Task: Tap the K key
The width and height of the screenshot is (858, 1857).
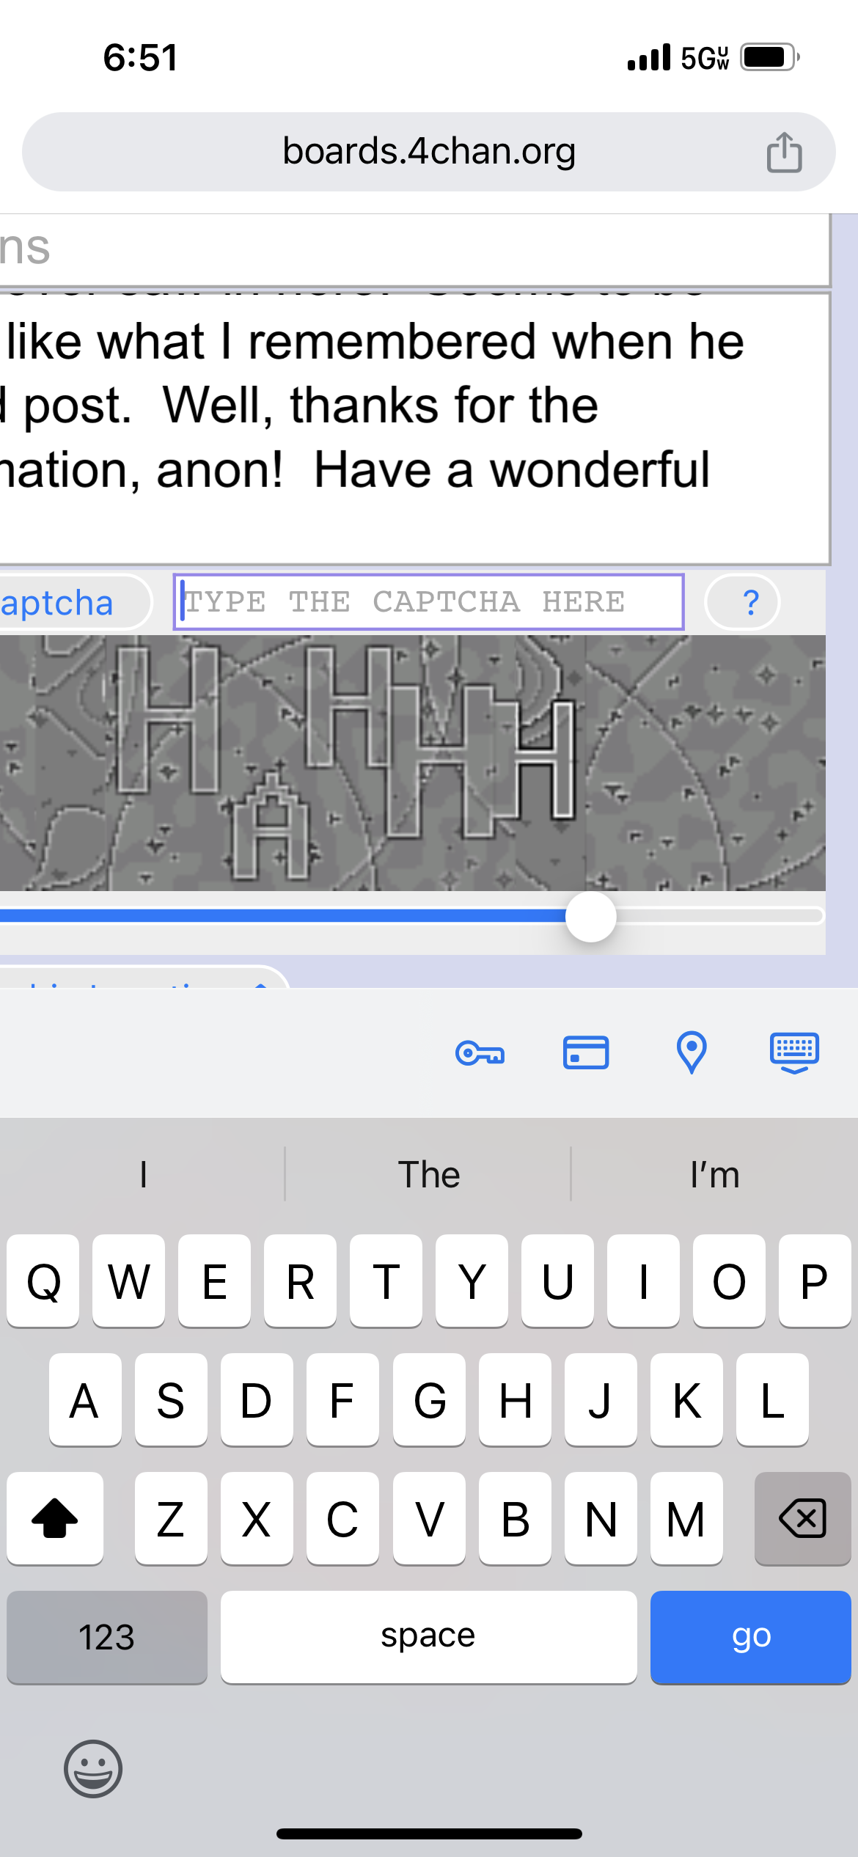Action: (686, 1399)
